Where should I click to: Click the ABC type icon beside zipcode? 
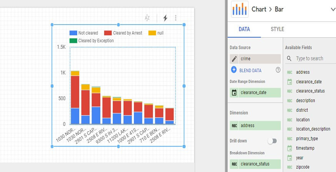(x=289, y=167)
